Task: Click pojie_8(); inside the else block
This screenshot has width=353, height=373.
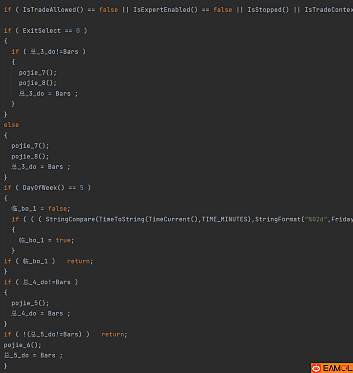Action: coord(30,156)
